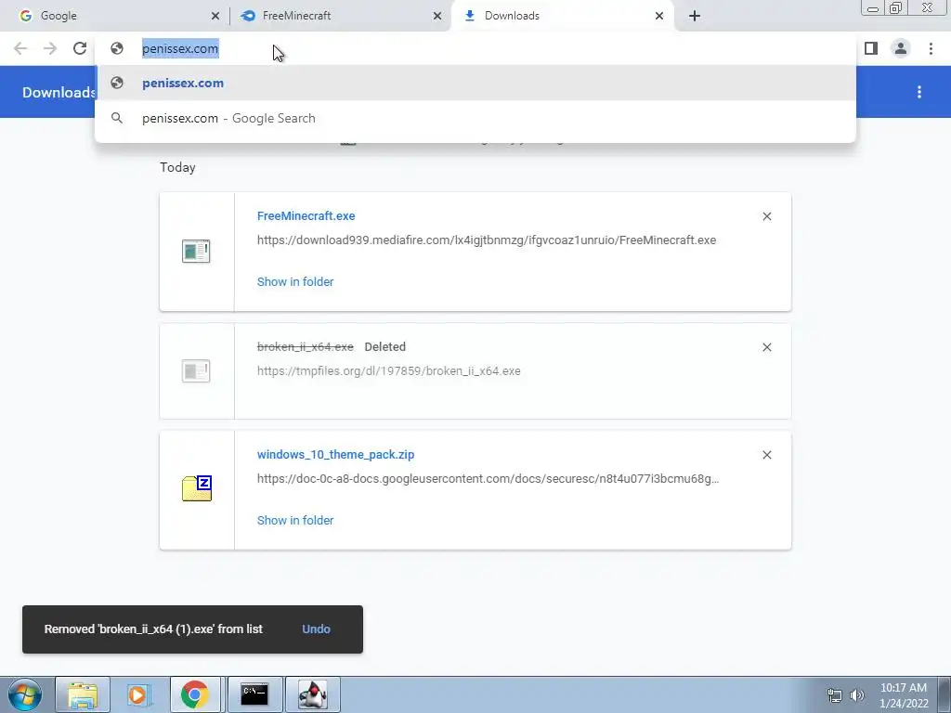Viewport: 951px width, 713px height.
Task: Click the globe icon in address bar
Action: click(117, 48)
